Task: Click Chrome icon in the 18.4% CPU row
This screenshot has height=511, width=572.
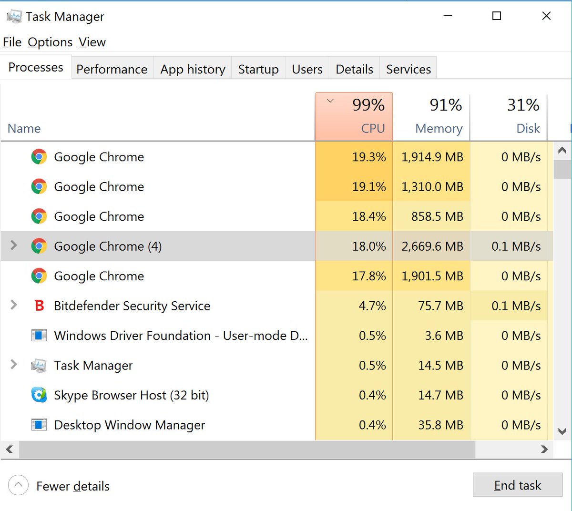Action: pos(39,216)
